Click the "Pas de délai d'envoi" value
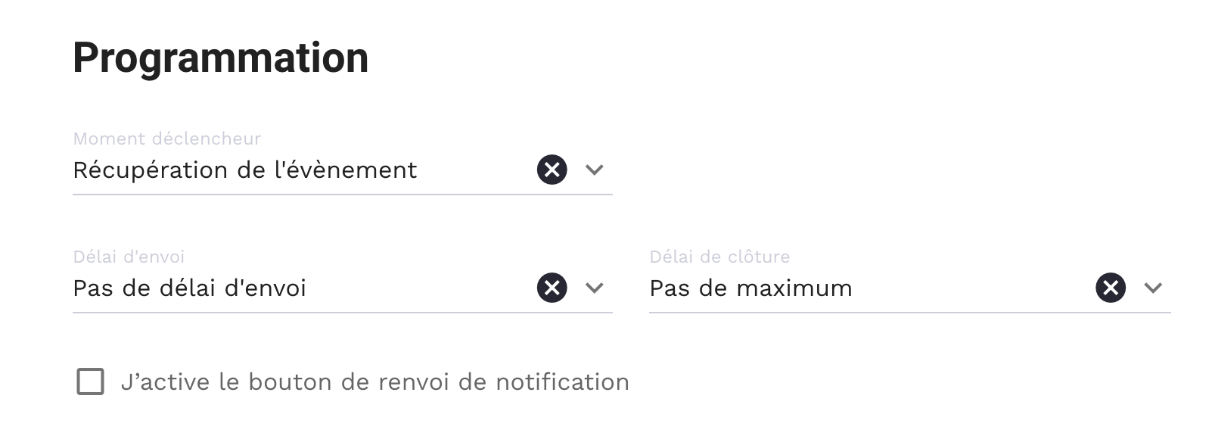 point(189,288)
